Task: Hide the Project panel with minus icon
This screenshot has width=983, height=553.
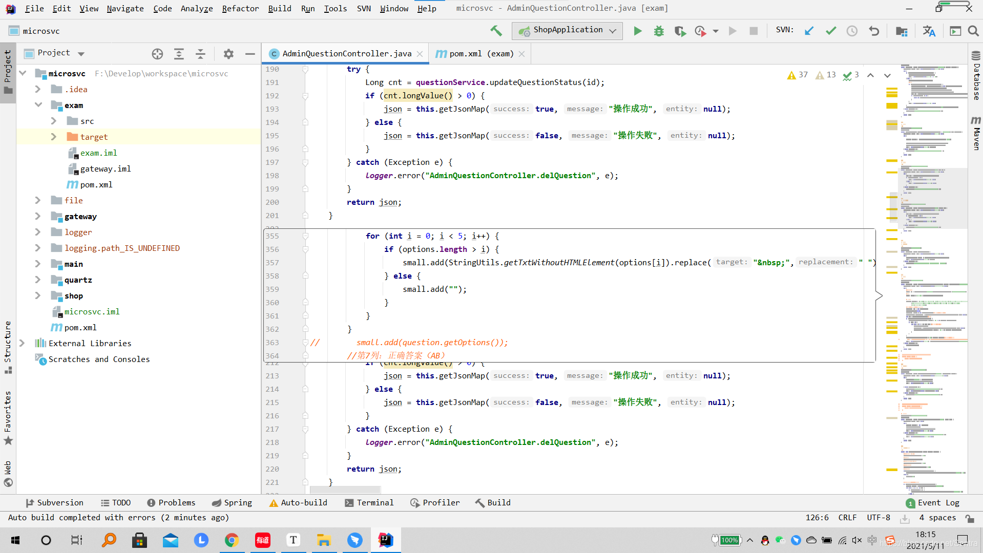Action: pyautogui.click(x=250, y=54)
